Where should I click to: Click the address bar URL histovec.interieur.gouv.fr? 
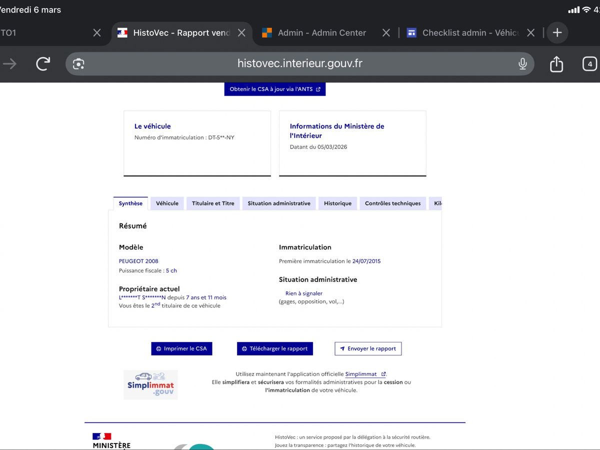pyautogui.click(x=300, y=63)
